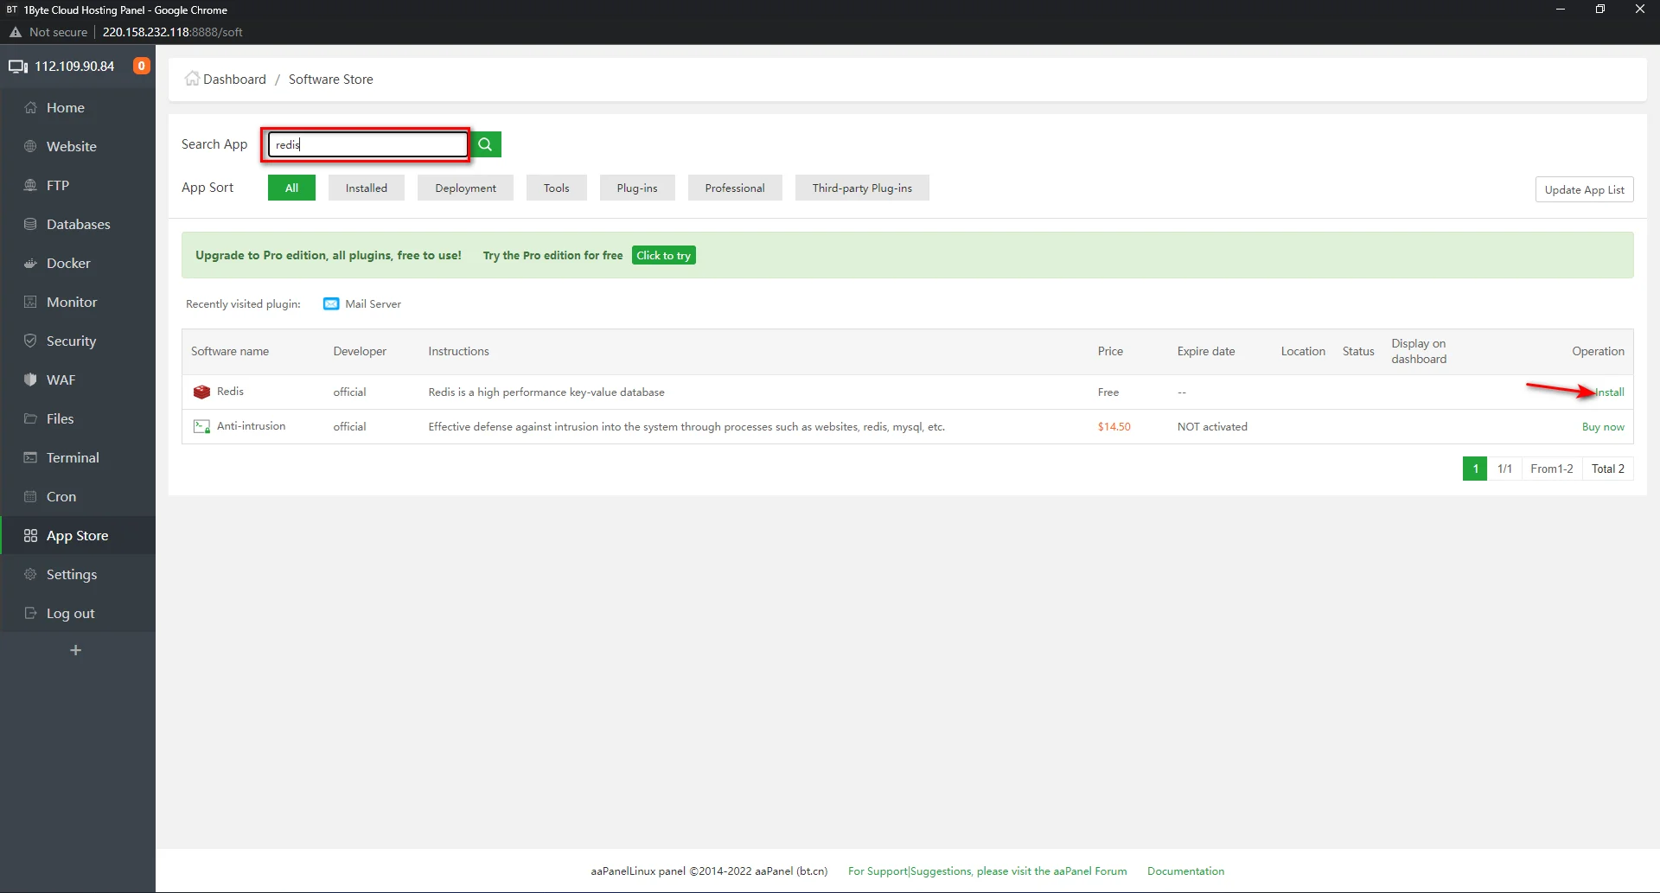Click the NOT activated expire text
The width and height of the screenshot is (1660, 893).
tap(1212, 427)
